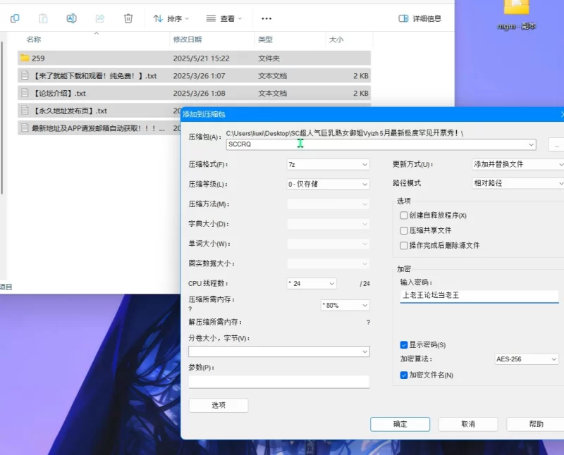The image size is (564, 455).
Task: Click the date 2025/3/26 1:07
Action: click(199, 76)
